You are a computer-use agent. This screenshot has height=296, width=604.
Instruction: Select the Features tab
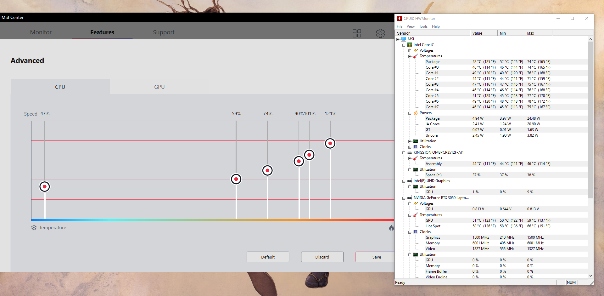click(x=102, y=32)
